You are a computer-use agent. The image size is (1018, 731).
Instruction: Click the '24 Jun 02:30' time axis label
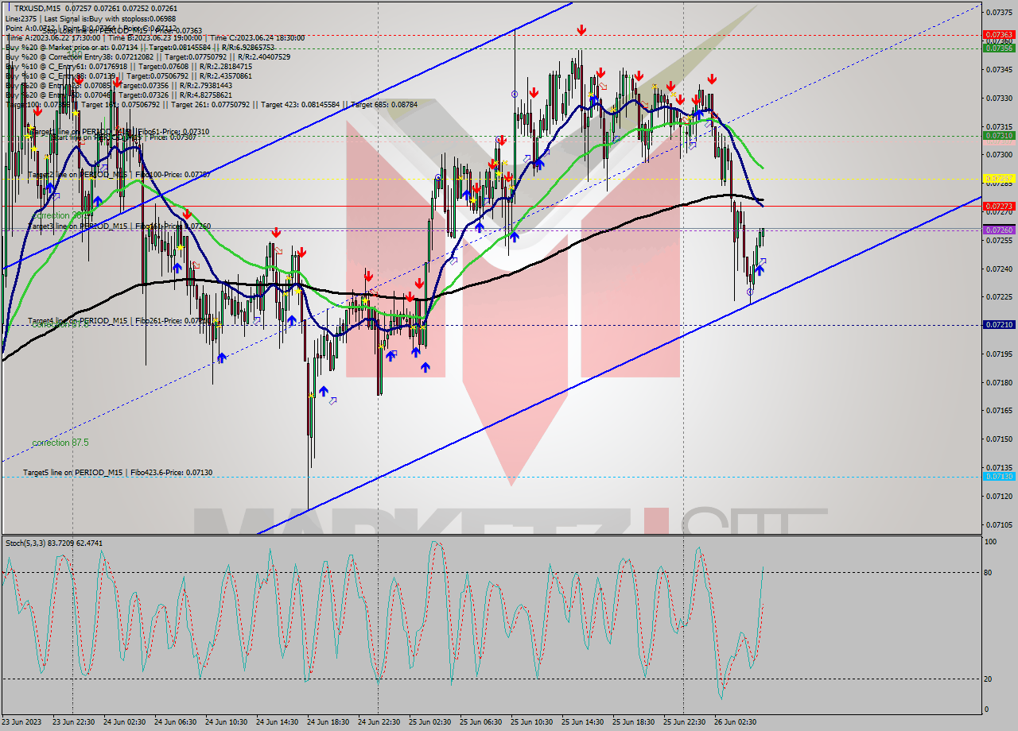coord(126,721)
